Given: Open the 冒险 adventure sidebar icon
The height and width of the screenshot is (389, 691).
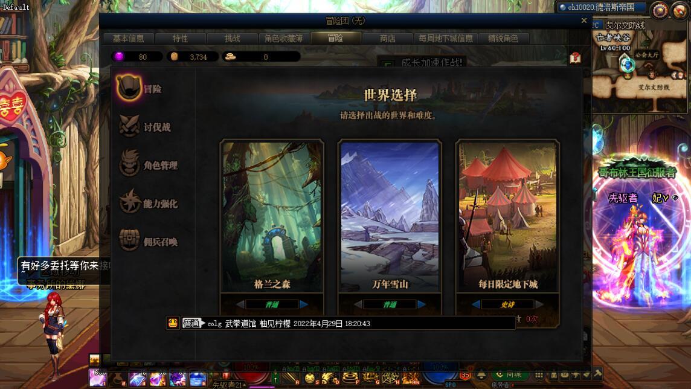Looking at the screenshot, I should [129, 88].
